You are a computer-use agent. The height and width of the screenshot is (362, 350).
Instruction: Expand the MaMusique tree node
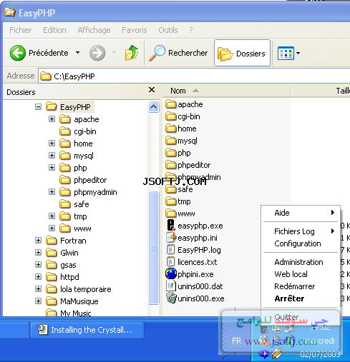[x=38, y=301]
